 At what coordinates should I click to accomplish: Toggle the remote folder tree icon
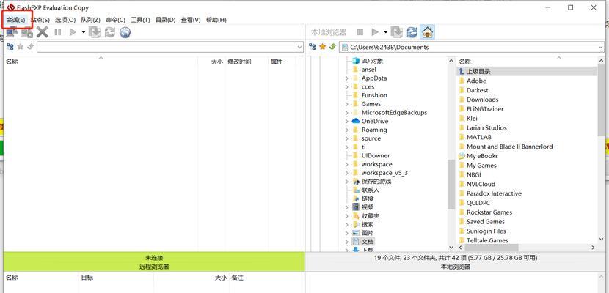tap(10, 47)
